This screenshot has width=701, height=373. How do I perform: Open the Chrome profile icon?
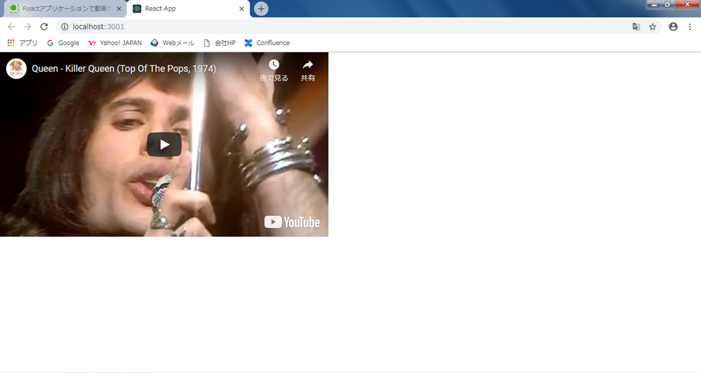[x=673, y=27]
